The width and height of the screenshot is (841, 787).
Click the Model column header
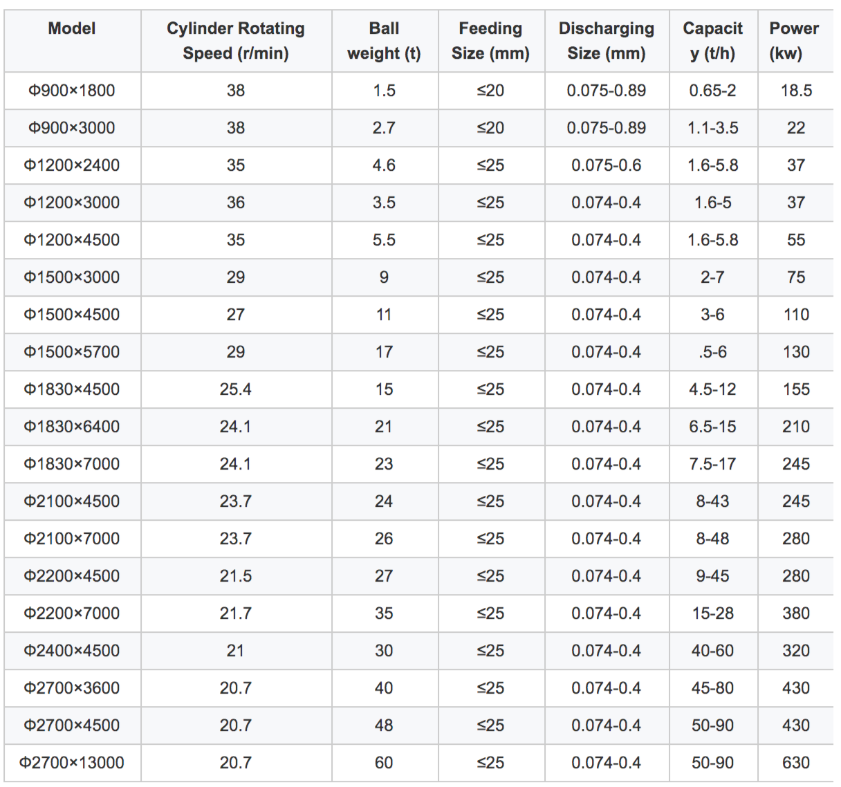pos(72,28)
